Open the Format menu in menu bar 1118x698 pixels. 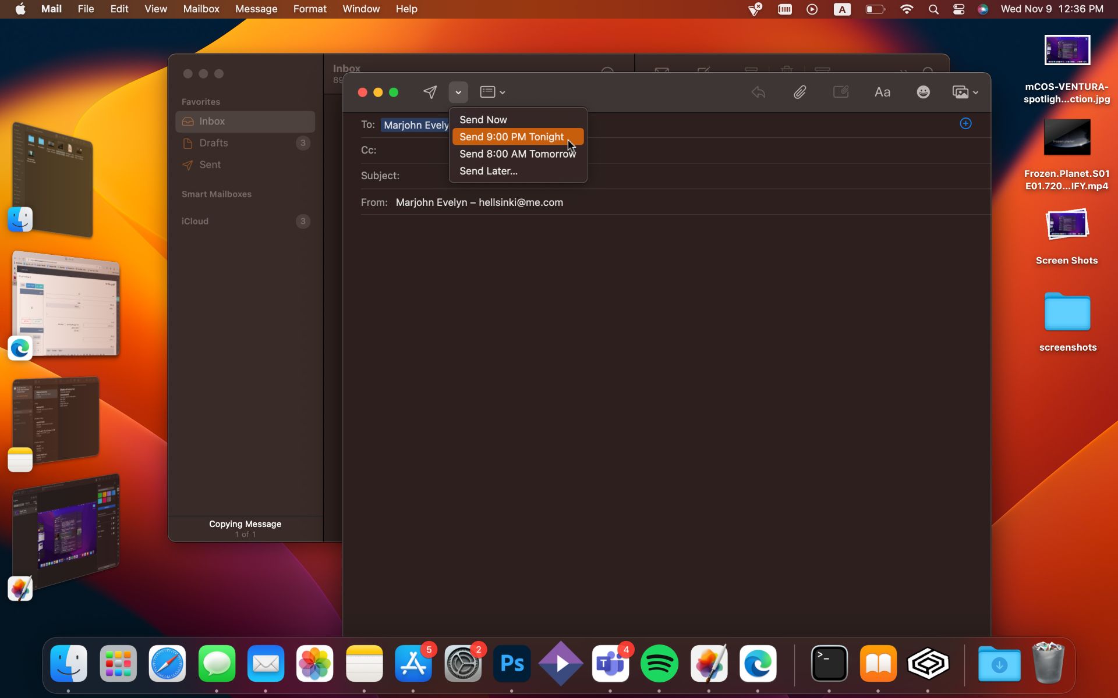[x=309, y=9]
